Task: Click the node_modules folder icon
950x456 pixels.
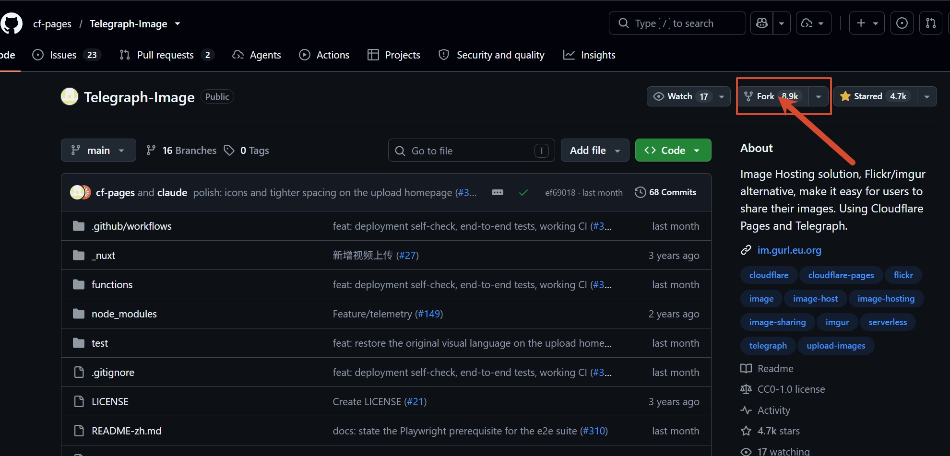Action: point(79,314)
